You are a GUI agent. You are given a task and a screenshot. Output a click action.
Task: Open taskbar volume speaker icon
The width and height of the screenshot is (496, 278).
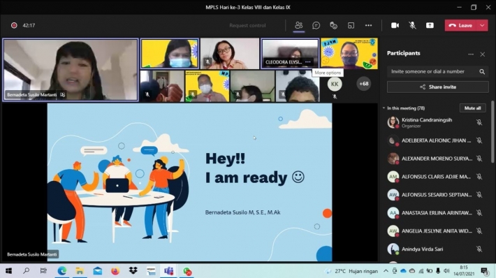click(446, 271)
